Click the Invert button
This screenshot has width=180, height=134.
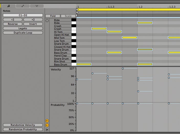tap(33, 24)
